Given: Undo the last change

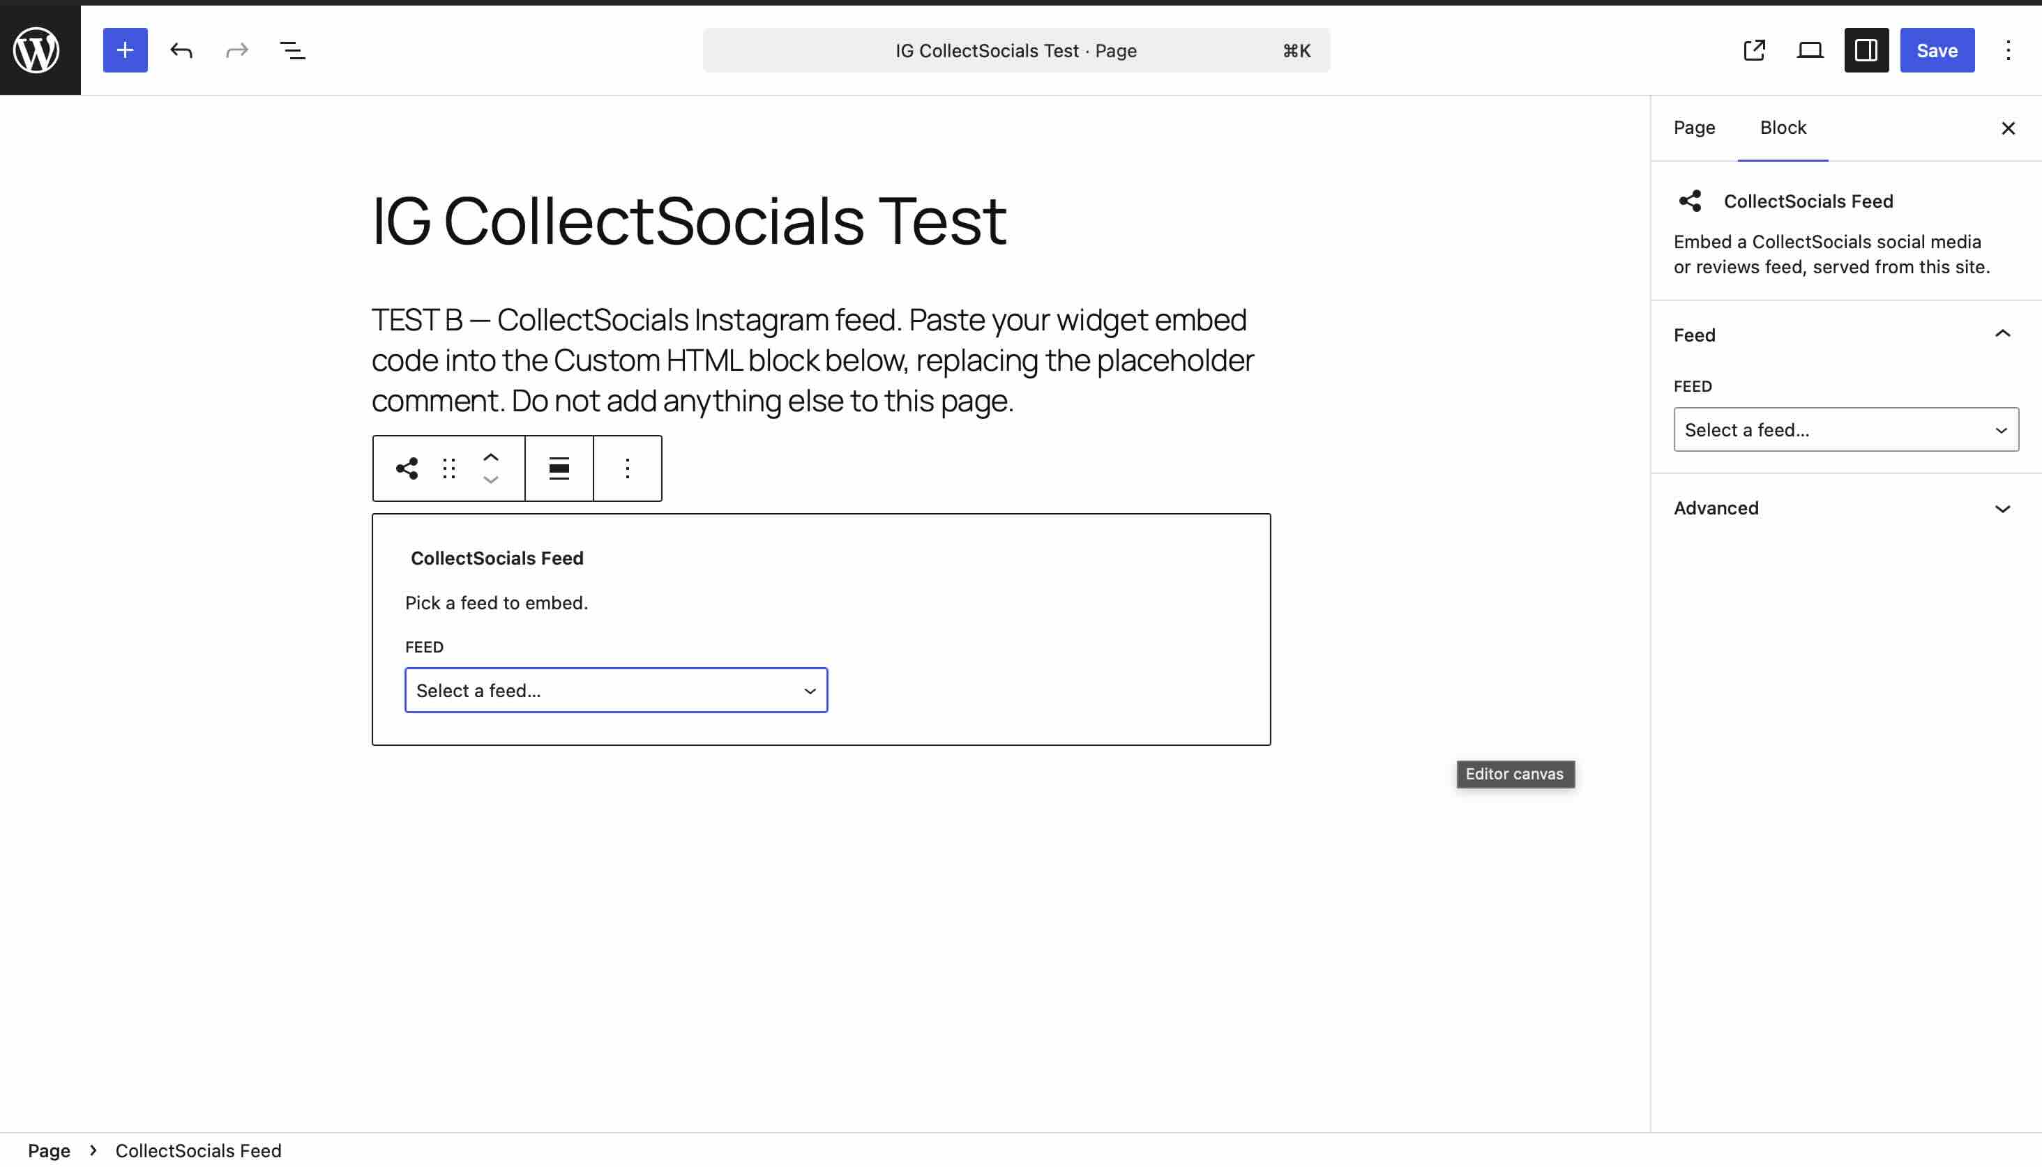Looking at the screenshot, I should tap(181, 49).
